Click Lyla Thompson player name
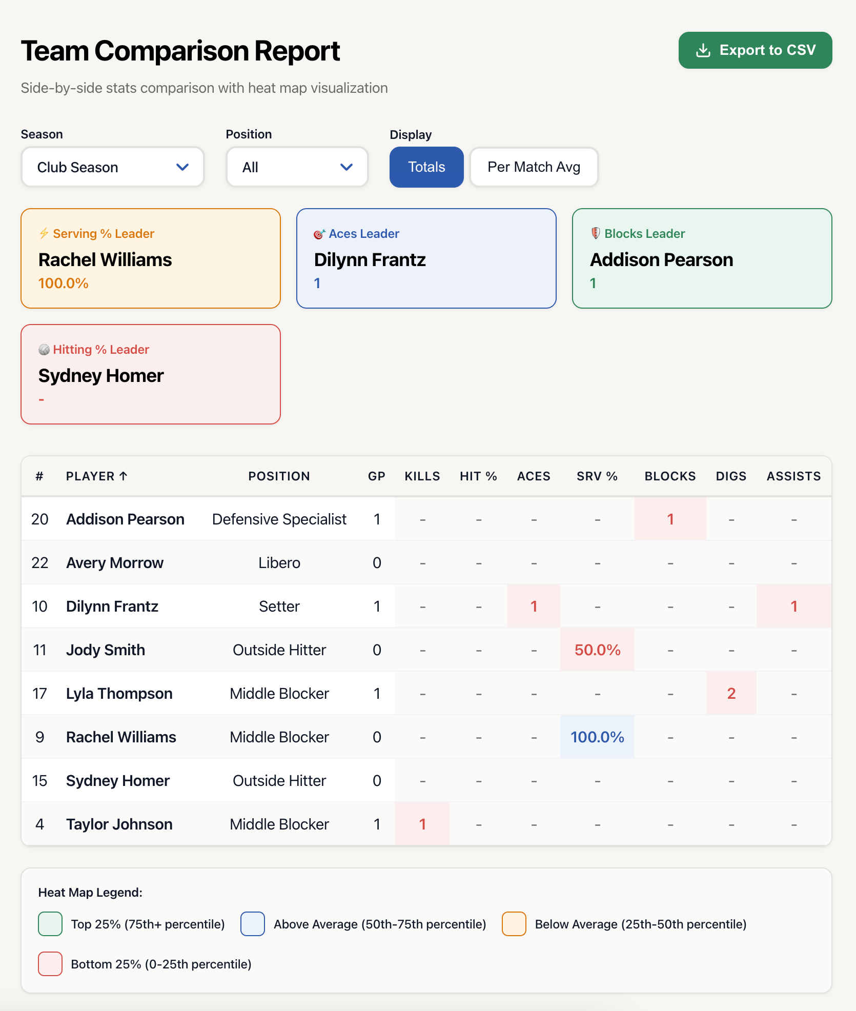The height and width of the screenshot is (1011, 856). click(x=119, y=694)
